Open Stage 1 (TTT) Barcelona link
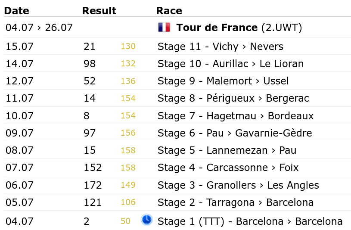Screen dimensions: 351x230 250,221
